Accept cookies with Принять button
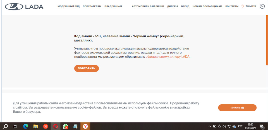The height and width of the screenshot is (130, 268). coord(237,108)
